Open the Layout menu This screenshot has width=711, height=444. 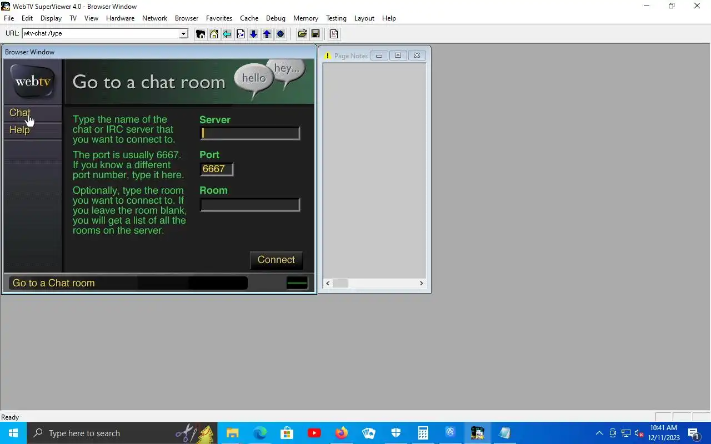click(364, 18)
